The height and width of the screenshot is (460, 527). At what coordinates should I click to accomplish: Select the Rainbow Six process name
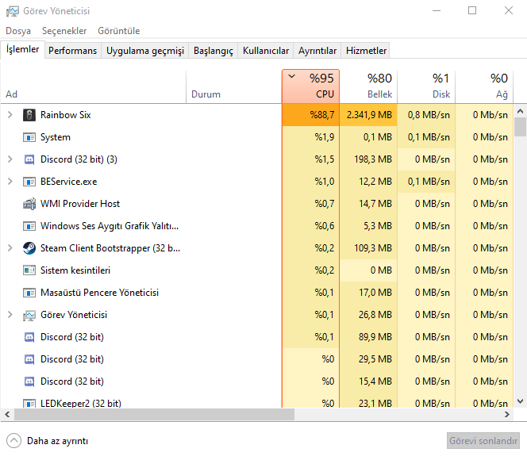(66, 115)
